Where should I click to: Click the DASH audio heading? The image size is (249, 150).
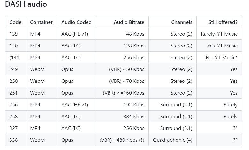pos(26,4)
